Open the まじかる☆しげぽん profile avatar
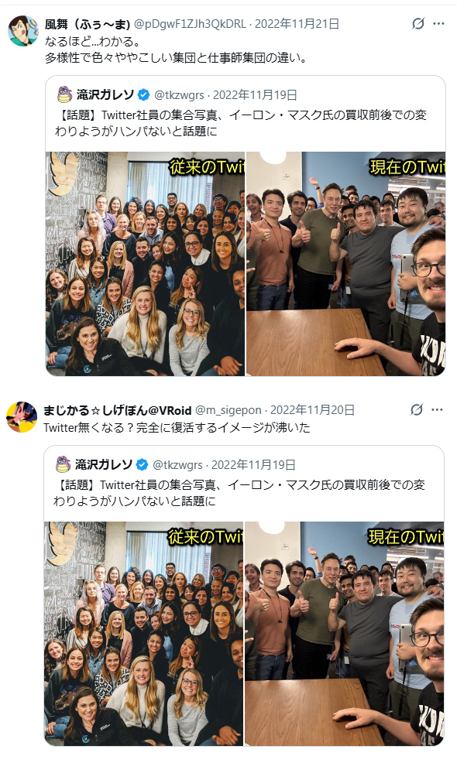 tap(22, 417)
